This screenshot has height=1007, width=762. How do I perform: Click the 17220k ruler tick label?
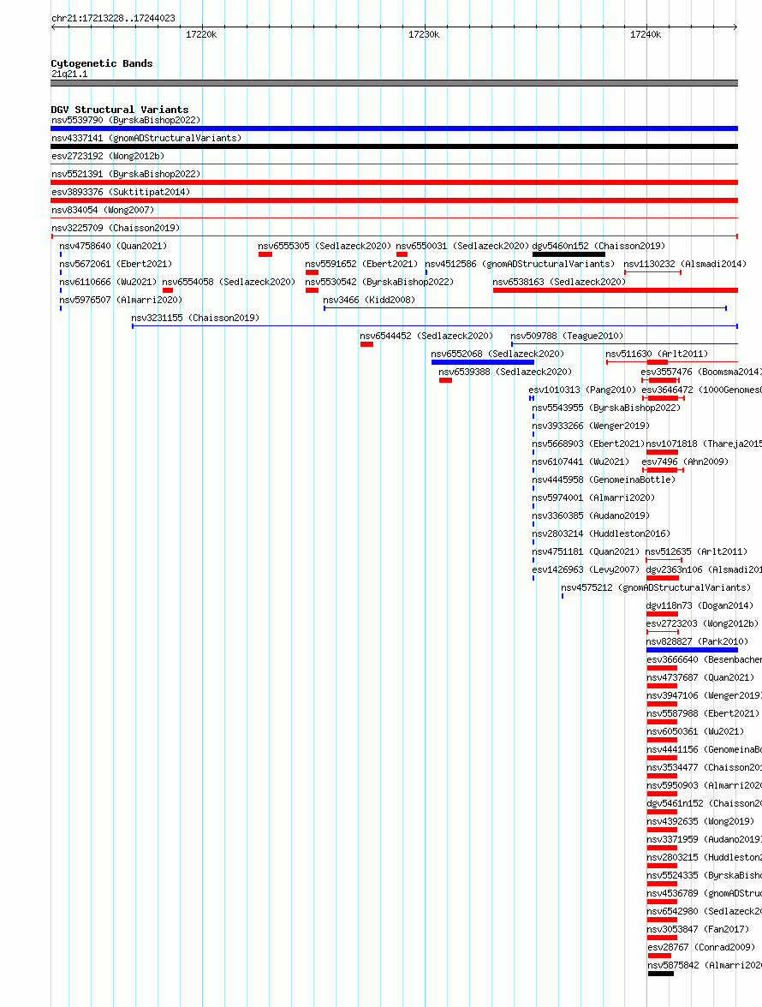tap(201, 34)
